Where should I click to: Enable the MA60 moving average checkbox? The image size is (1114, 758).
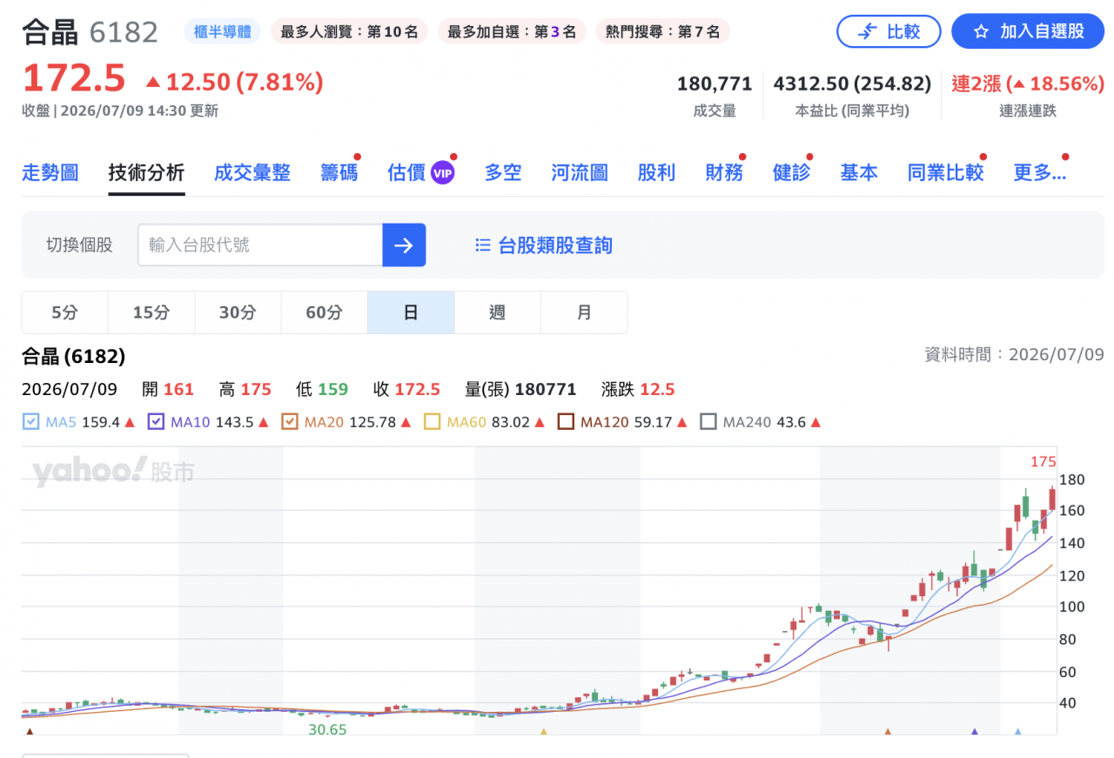[433, 422]
